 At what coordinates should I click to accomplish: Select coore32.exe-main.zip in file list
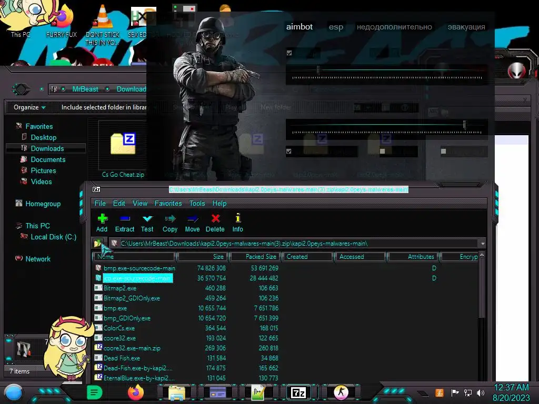coord(132,348)
